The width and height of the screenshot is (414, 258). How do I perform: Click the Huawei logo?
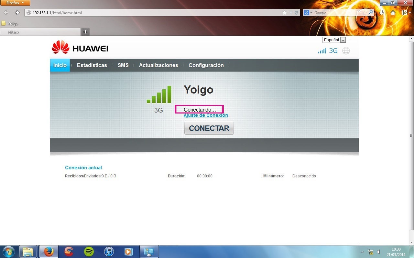[x=80, y=47]
